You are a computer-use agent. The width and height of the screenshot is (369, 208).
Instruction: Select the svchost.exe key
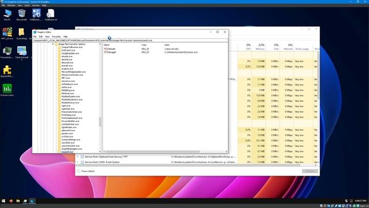click(x=67, y=136)
